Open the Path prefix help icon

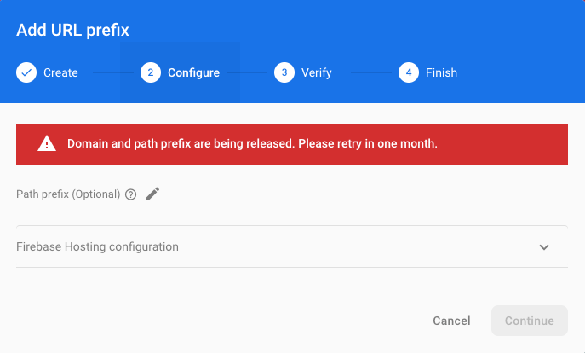pyautogui.click(x=130, y=194)
